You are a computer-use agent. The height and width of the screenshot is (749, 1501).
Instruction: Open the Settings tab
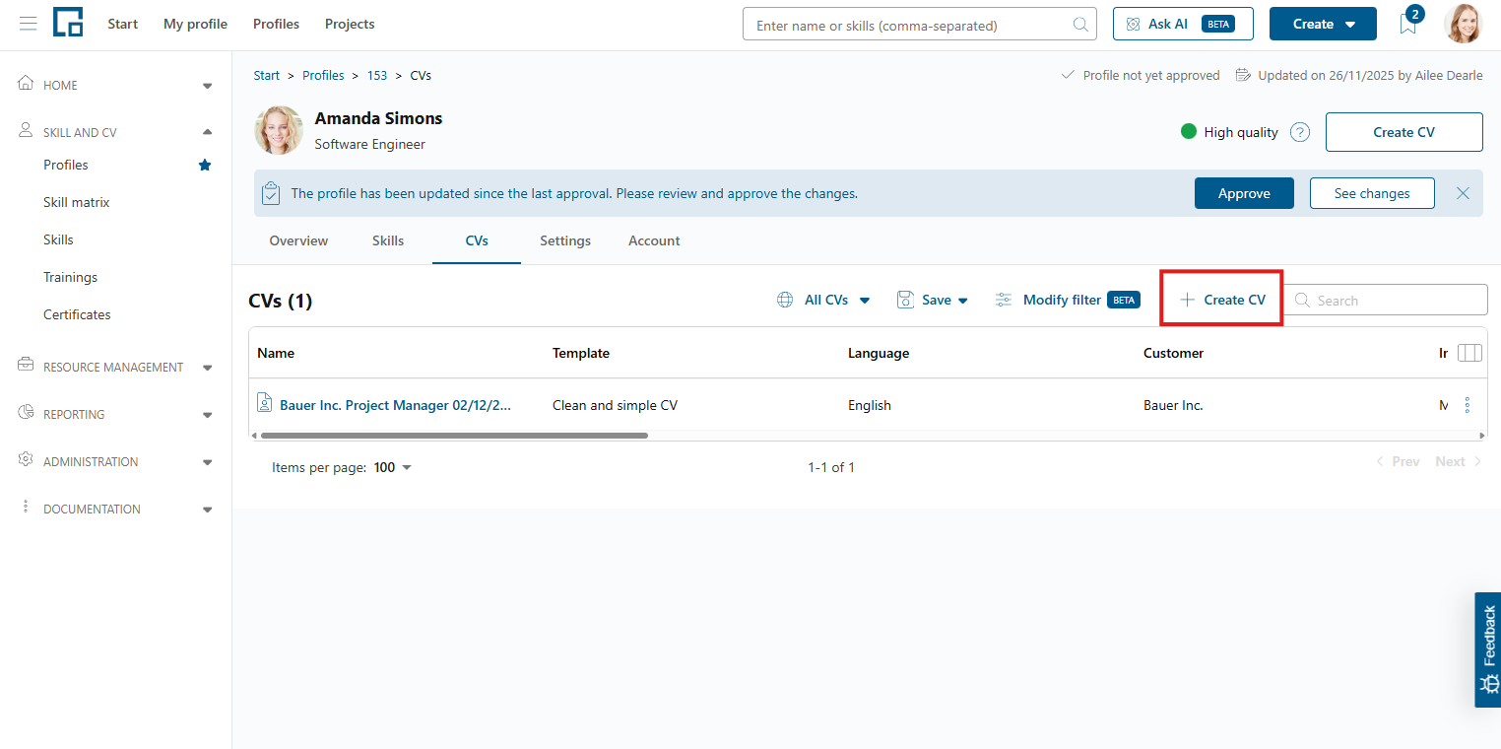565,240
